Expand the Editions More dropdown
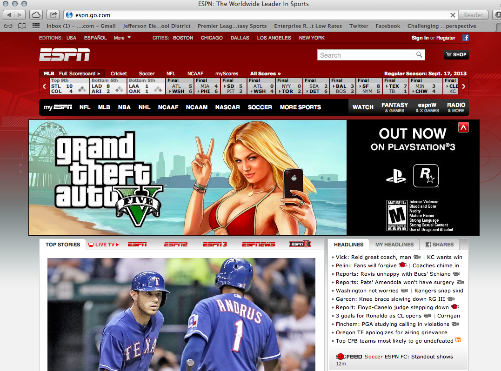Image resolution: width=501 pixels, height=371 pixels. 122,38
